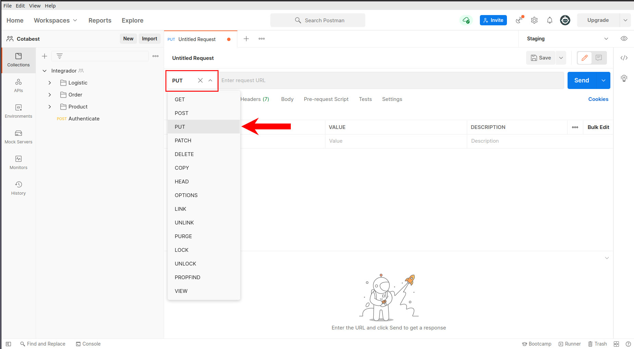634x349 pixels.
Task: Open the satellite capture requests icon
Action: pyautogui.click(x=520, y=20)
